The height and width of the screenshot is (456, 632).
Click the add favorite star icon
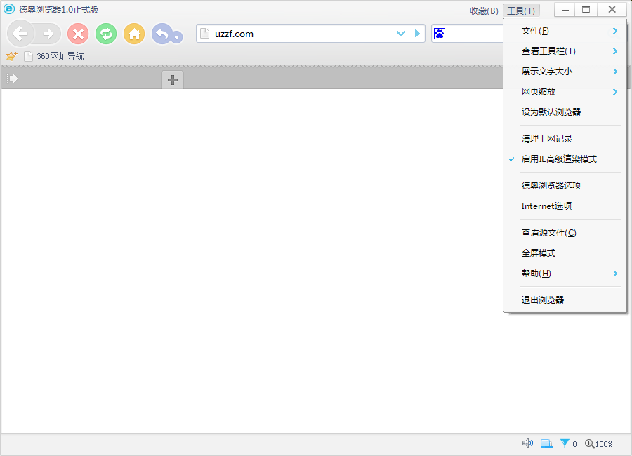point(12,56)
